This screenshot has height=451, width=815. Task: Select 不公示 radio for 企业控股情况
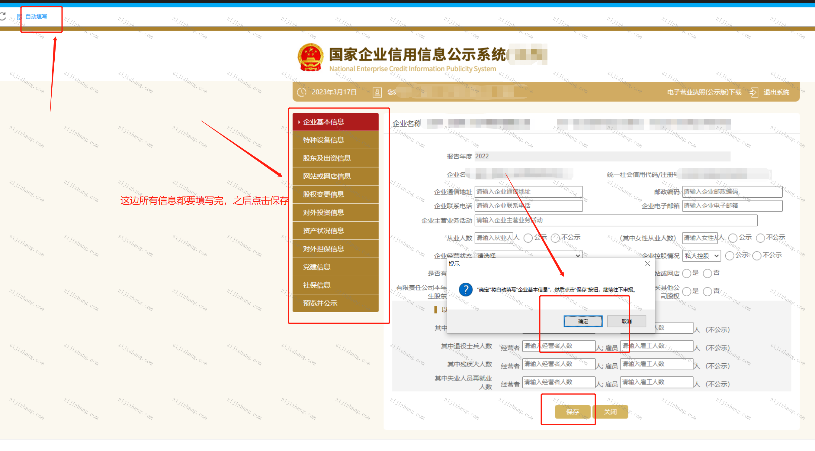point(756,256)
